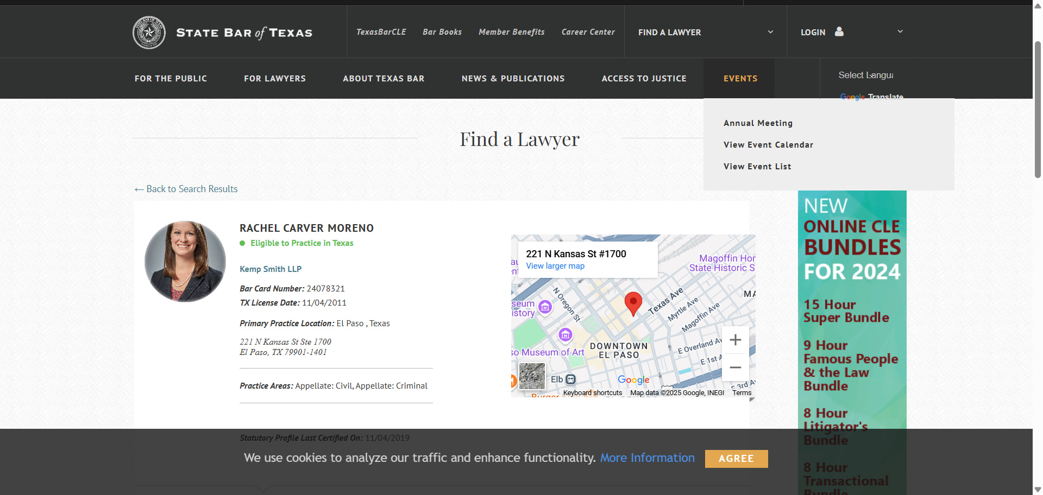Open the ABOUT TEXAS BAR menu
Image resolution: width=1043 pixels, height=495 pixels.
384,79
